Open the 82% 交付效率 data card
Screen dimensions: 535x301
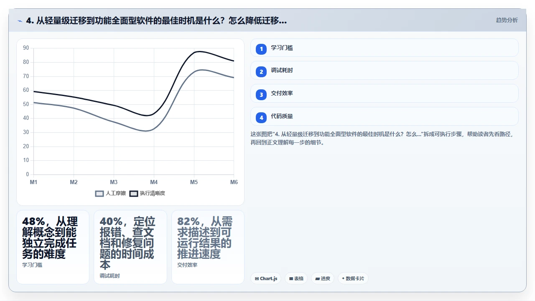tap(208, 247)
